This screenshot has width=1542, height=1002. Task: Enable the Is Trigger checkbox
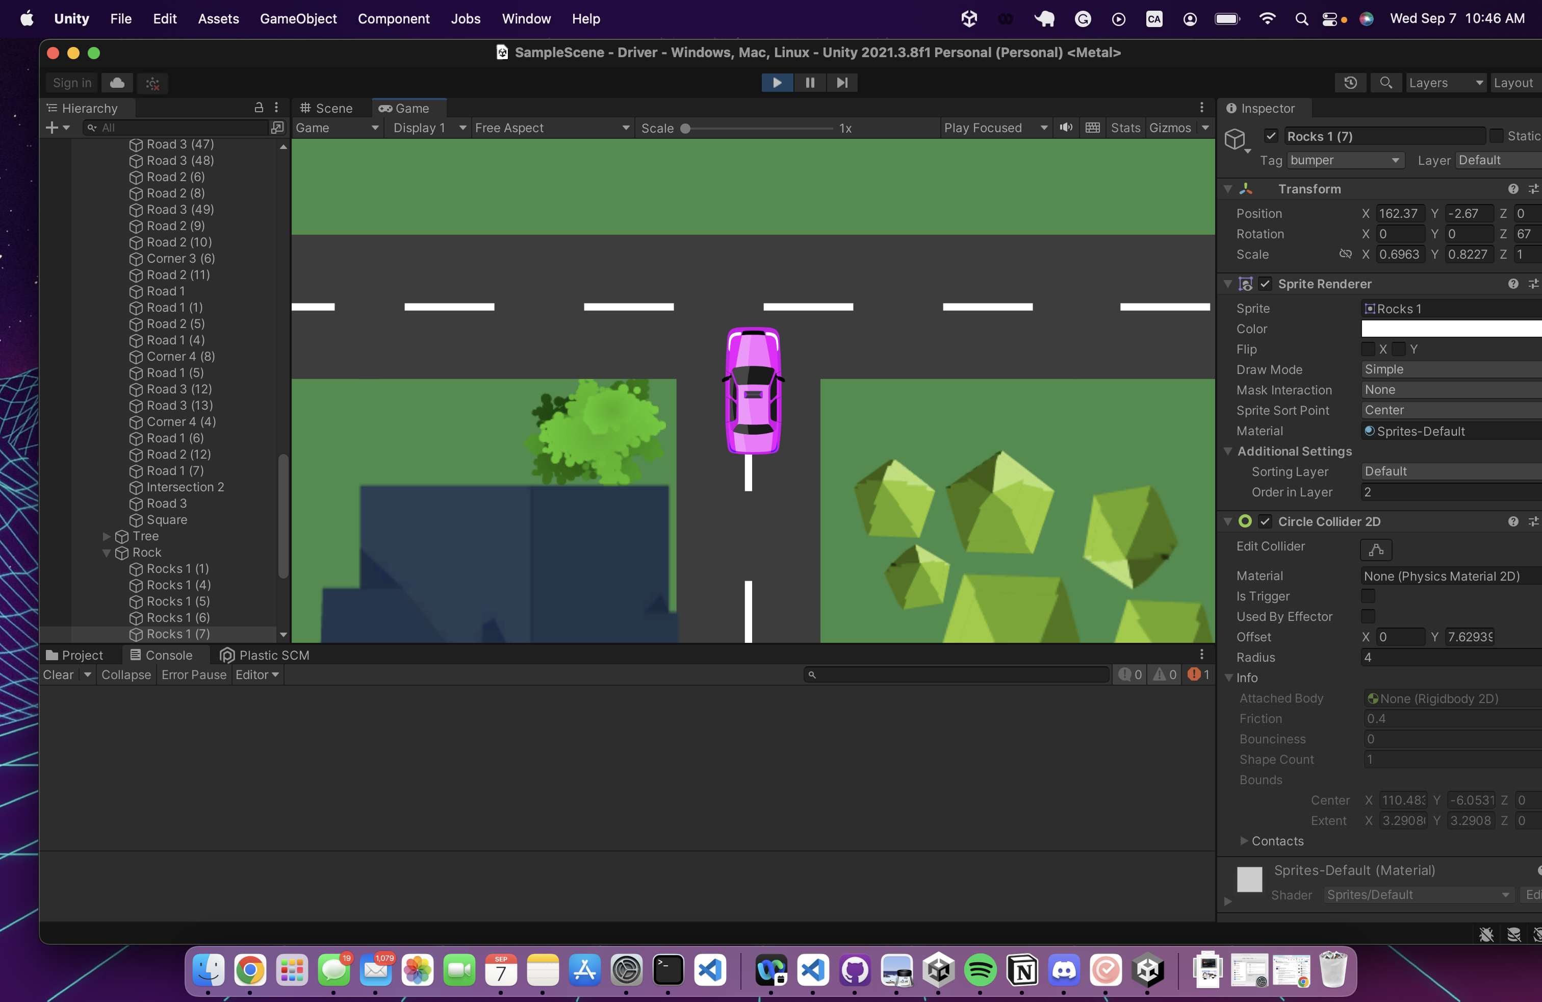click(x=1369, y=596)
